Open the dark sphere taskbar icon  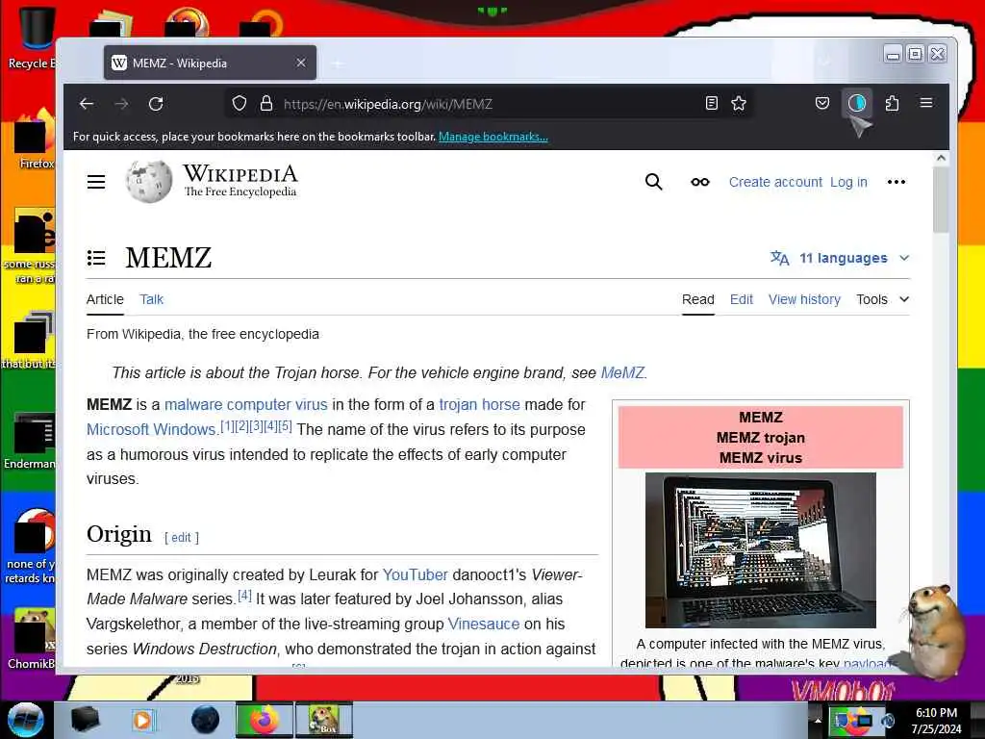(x=206, y=720)
